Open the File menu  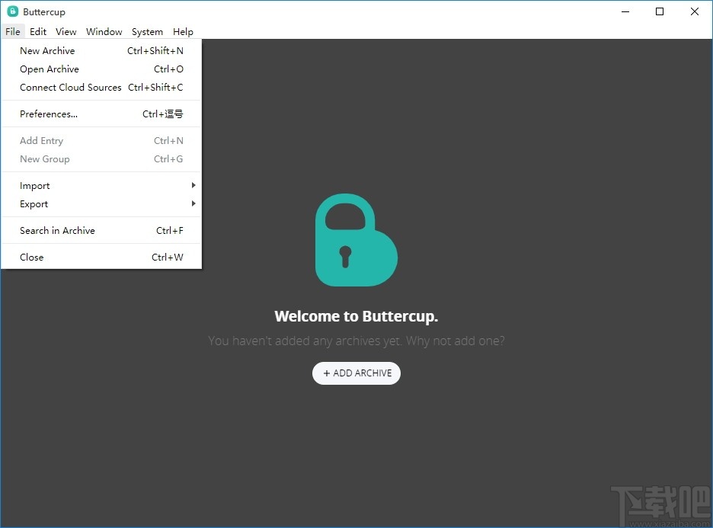(x=13, y=31)
